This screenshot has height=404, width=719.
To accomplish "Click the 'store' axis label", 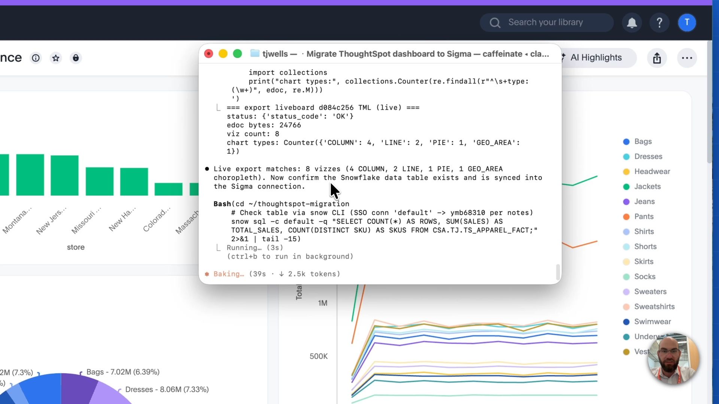I will coord(76,247).
